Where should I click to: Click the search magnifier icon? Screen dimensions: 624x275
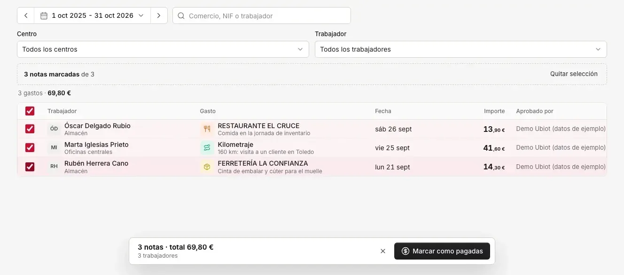(x=181, y=15)
